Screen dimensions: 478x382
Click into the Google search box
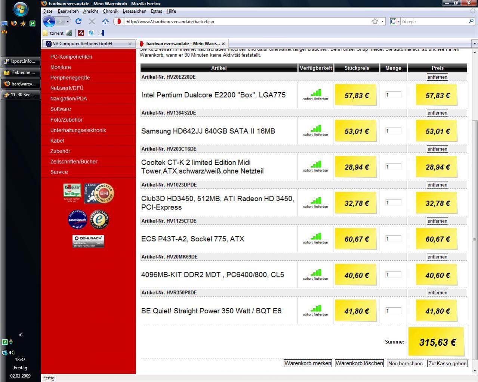click(434, 22)
